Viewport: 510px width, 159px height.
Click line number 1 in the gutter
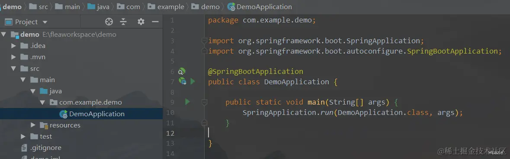coord(172,20)
